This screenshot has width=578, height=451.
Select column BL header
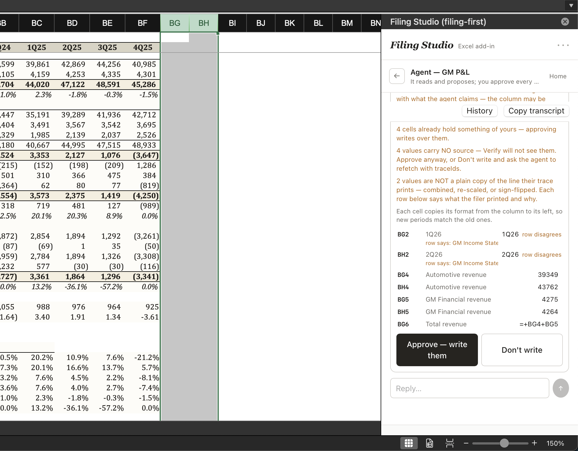(x=318, y=23)
